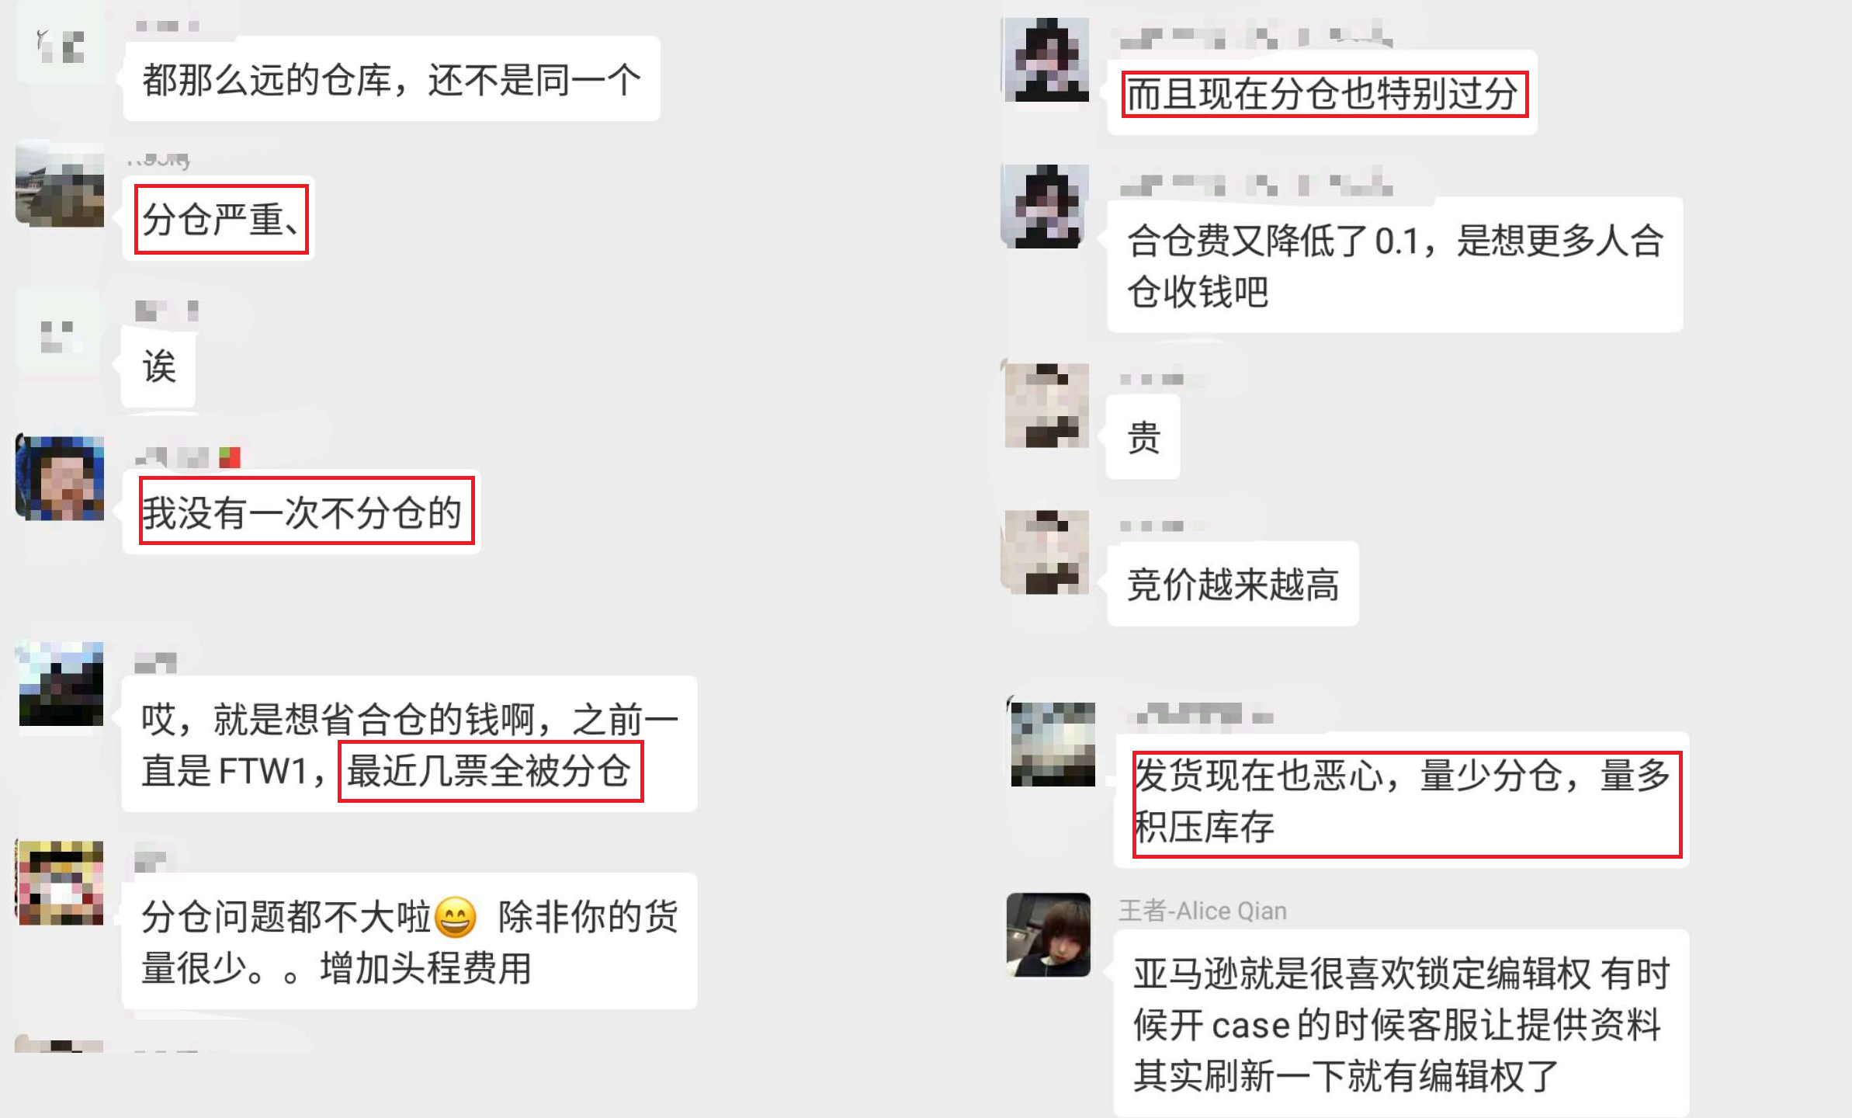Click the avatar beside 分仓严重 message
This screenshot has width=1852, height=1118.
[x=60, y=184]
